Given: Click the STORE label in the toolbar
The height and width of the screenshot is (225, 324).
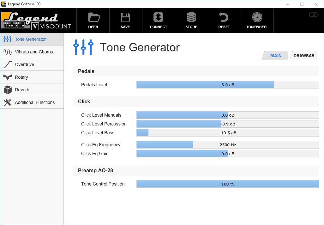Looking at the screenshot, I should [191, 27].
